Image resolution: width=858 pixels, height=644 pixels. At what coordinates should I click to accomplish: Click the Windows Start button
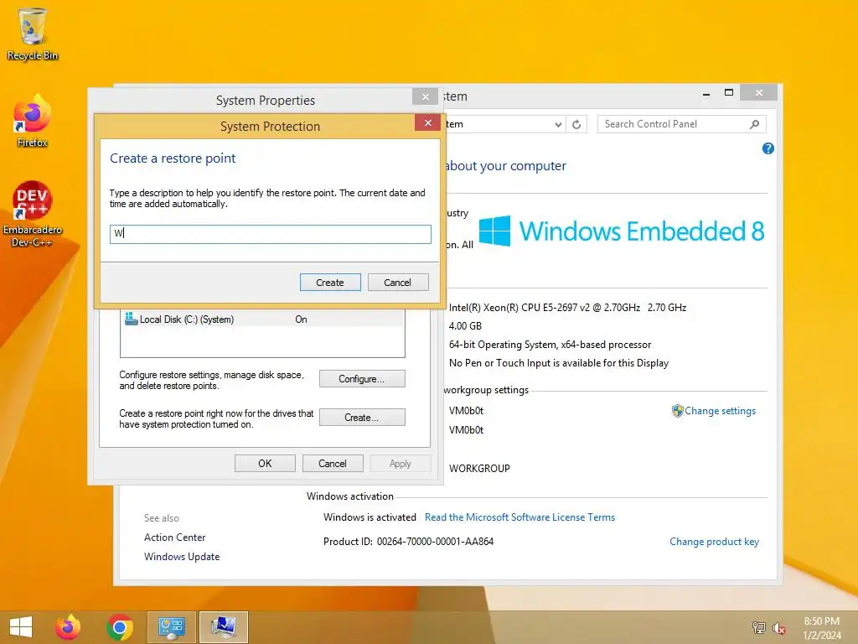(x=21, y=627)
